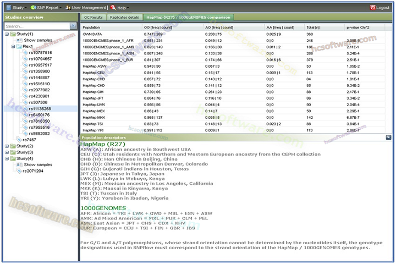Expand the Study(3) tree node

click(7, 152)
